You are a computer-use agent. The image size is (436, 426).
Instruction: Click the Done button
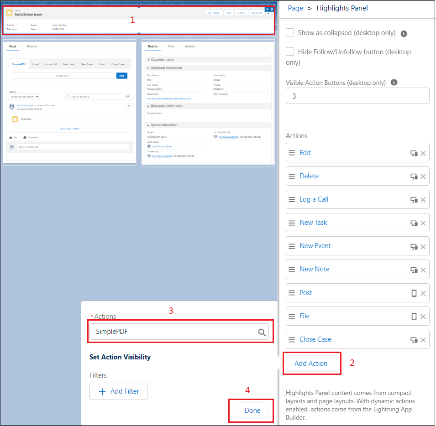pyautogui.click(x=252, y=410)
